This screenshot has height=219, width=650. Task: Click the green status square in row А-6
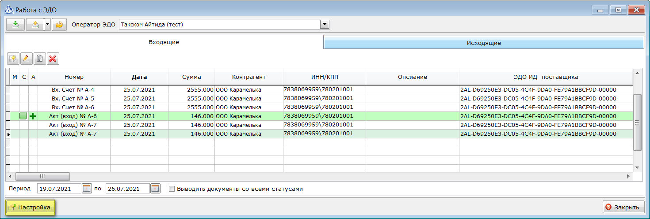tap(23, 116)
